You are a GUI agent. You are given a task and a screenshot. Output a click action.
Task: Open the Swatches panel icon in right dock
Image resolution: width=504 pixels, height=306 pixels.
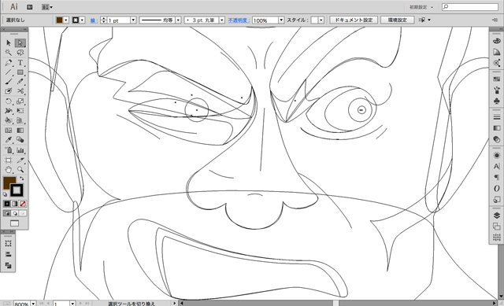(497, 79)
